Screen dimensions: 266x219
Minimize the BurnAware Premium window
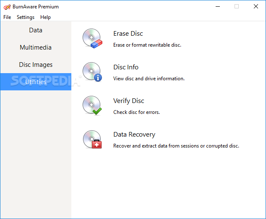(x=218, y=7)
